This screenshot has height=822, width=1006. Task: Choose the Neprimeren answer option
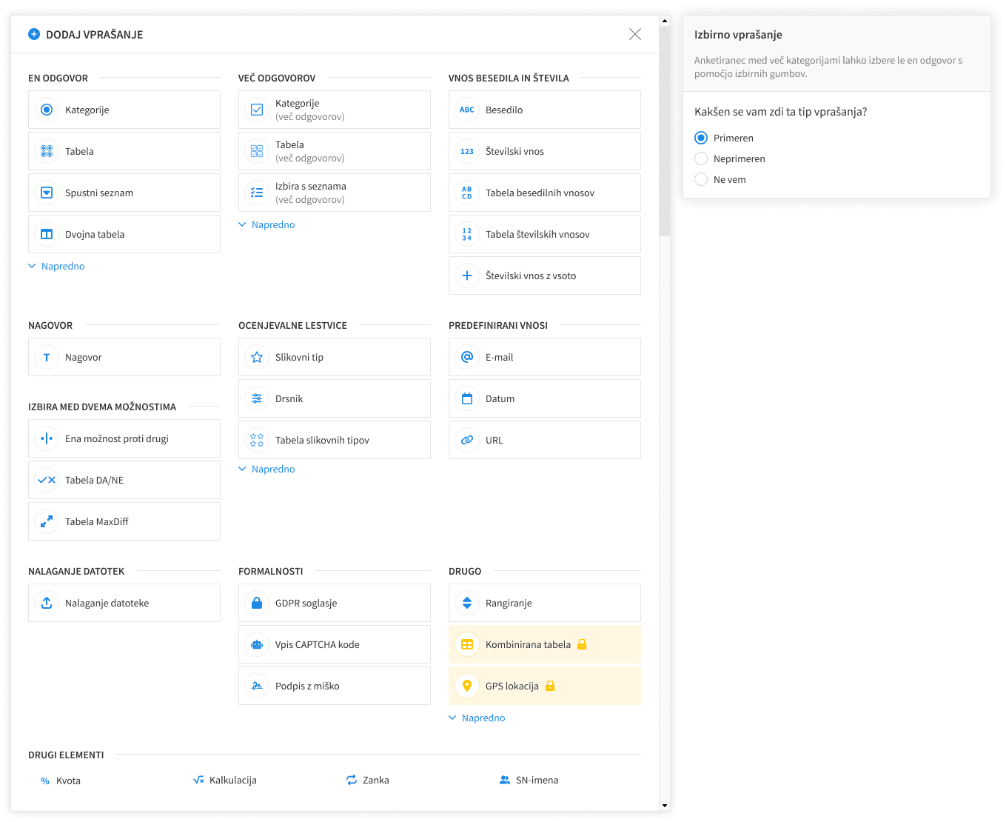700,158
